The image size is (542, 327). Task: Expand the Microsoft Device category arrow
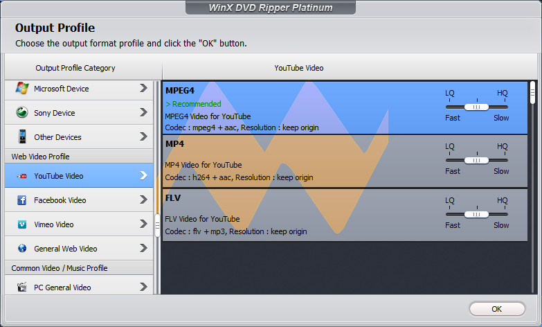[143, 88]
